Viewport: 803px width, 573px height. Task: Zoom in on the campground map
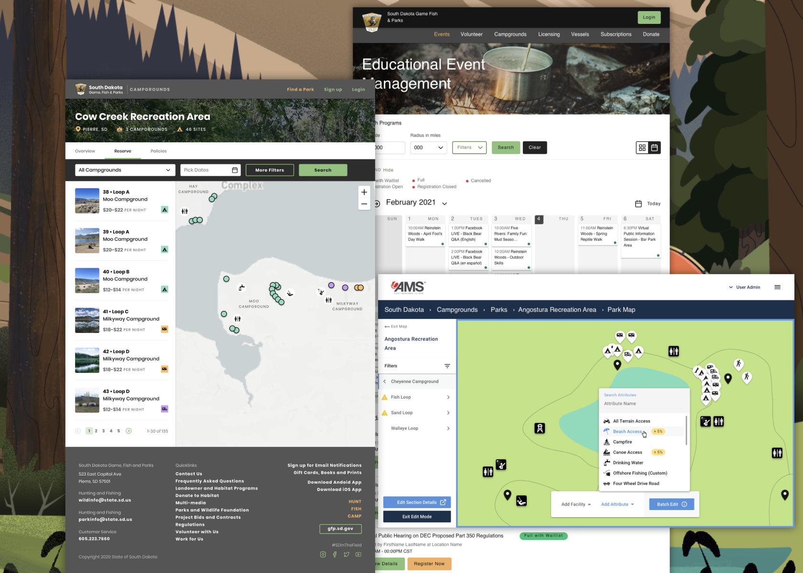coord(364,192)
